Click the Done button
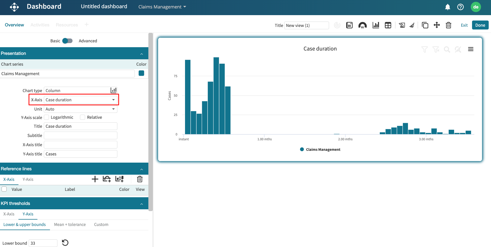491x247 pixels. (x=480, y=25)
